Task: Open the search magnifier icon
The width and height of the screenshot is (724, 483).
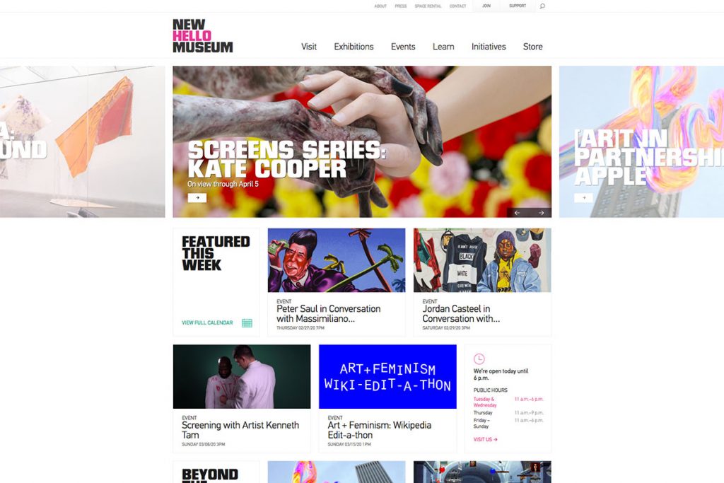Action: click(542, 6)
